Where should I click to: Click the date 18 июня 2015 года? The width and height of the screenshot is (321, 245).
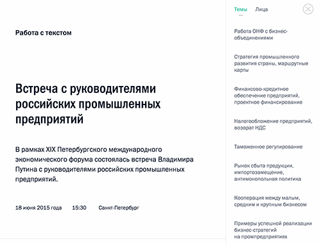click(39, 208)
